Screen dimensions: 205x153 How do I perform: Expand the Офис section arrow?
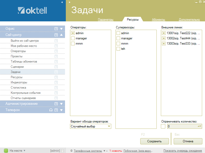pyautogui.click(x=61, y=29)
